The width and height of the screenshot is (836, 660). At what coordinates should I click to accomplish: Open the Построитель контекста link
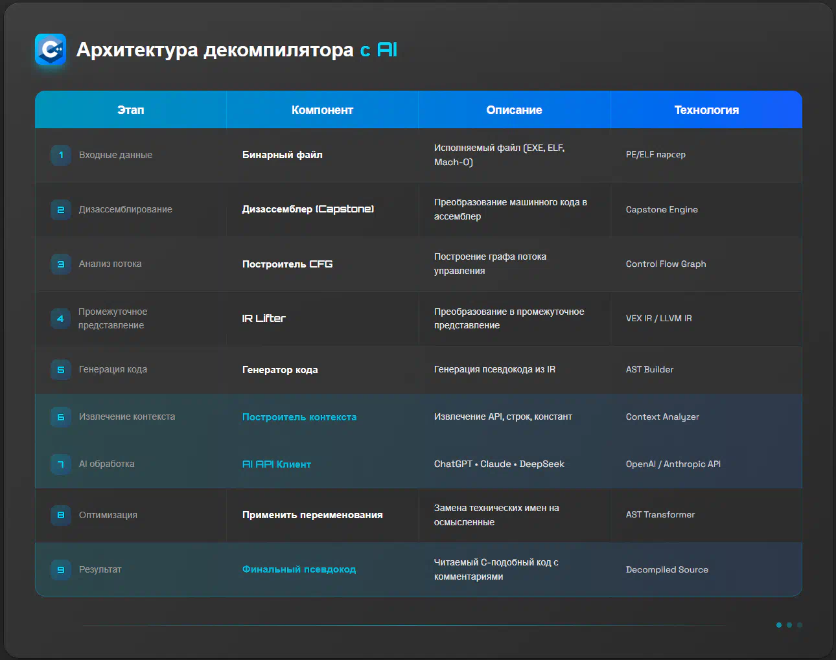299,417
